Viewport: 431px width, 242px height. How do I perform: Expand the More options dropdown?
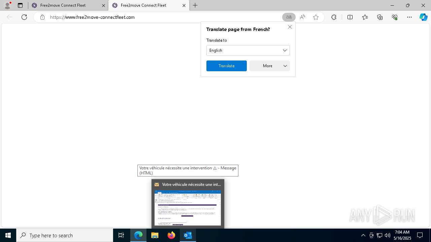click(270, 66)
